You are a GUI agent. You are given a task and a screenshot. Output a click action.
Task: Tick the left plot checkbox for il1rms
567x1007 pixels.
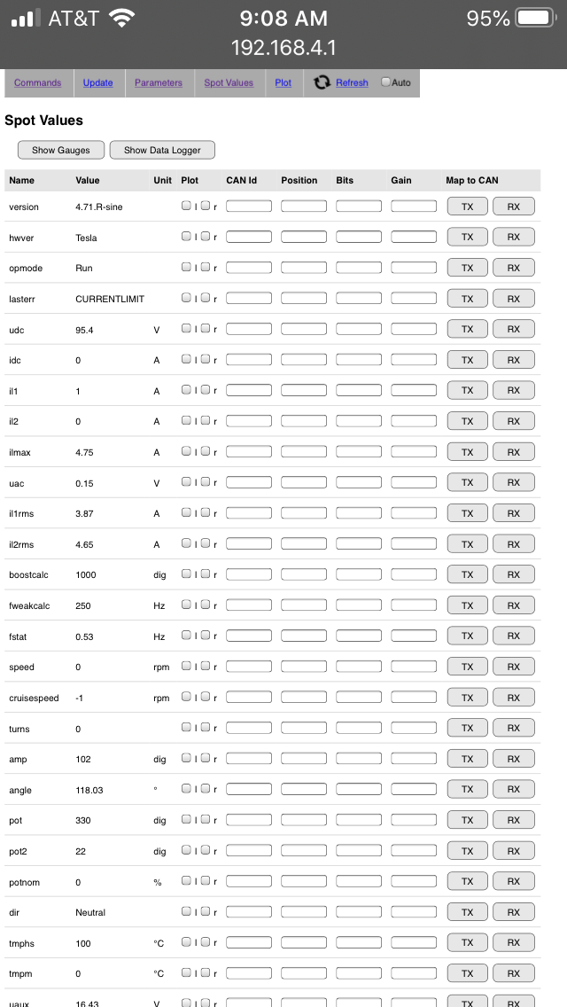[186, 512]
